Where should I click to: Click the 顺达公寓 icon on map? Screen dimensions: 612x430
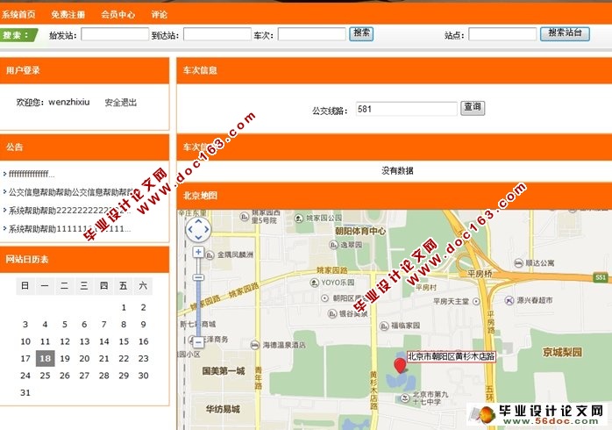tap(518, 263)
